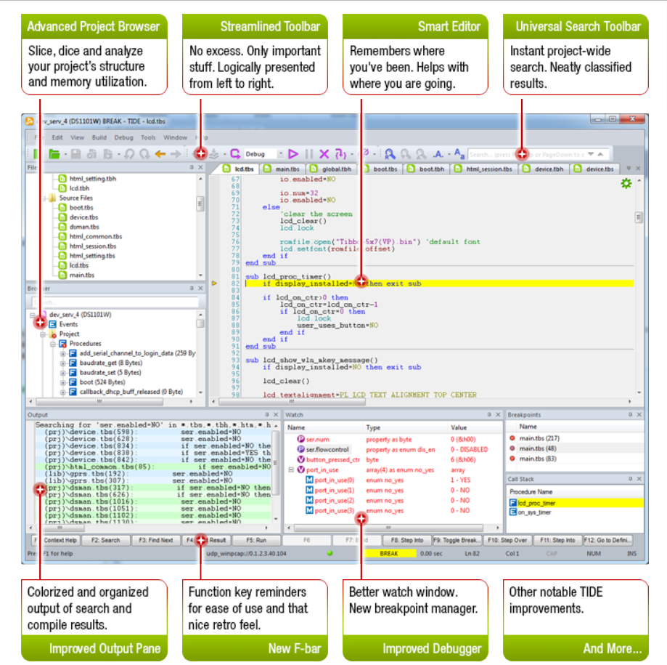The height and width of the screenshot is (665, 667).
Task: Open the Build menu
Action: (99, 137)
